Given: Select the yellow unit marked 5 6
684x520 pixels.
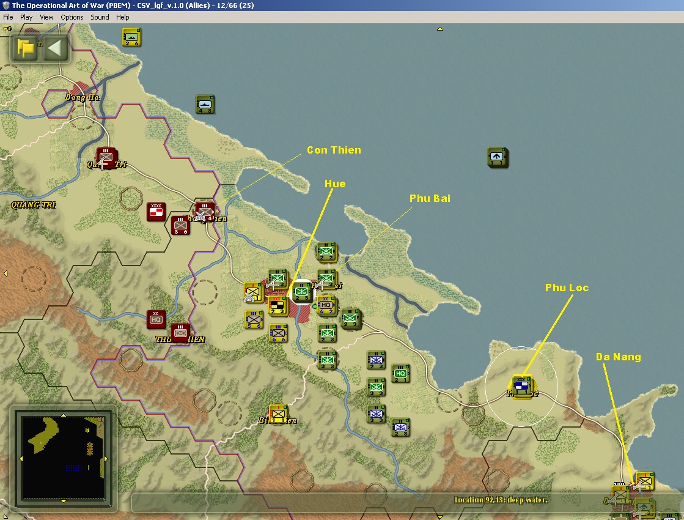Looking at the screenshot, I should [x=254, y=319].
